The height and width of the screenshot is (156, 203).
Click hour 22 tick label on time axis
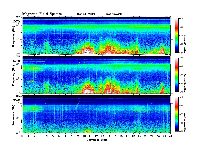(158, 136)
